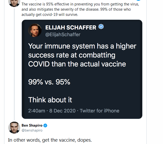
Task: Click the Ben Shapiro display name
Action: 32,126
